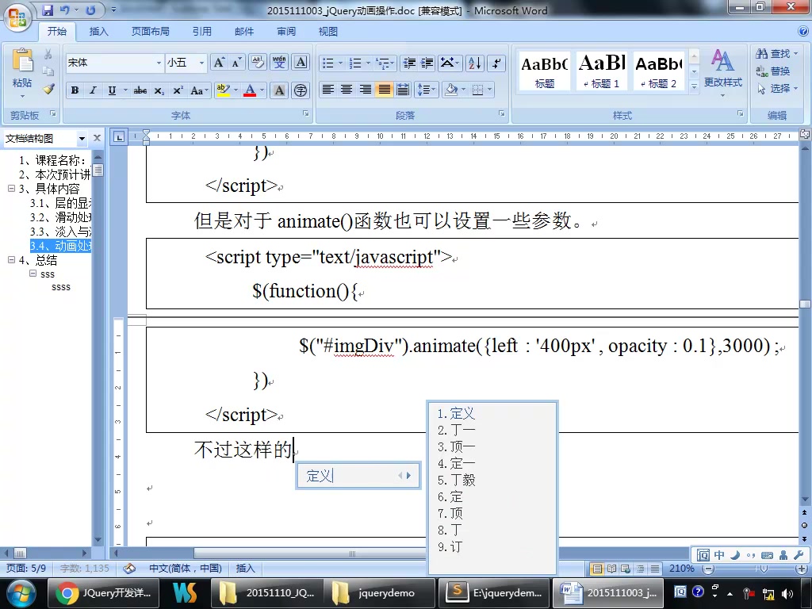Toggle bold formatting
Image resolution: width=812 pixels, height=609 pixels.
coord(75,90)
